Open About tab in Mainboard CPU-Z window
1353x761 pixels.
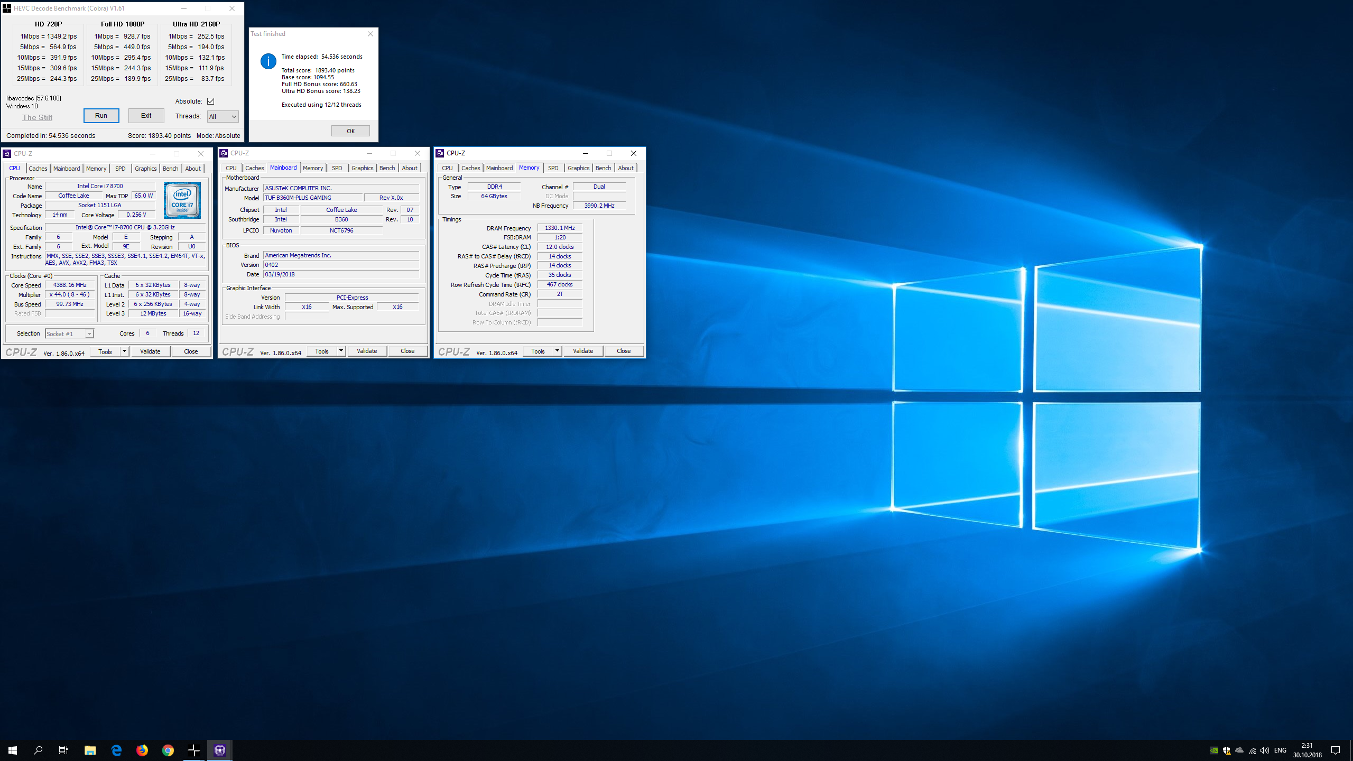tap(410, 168)
